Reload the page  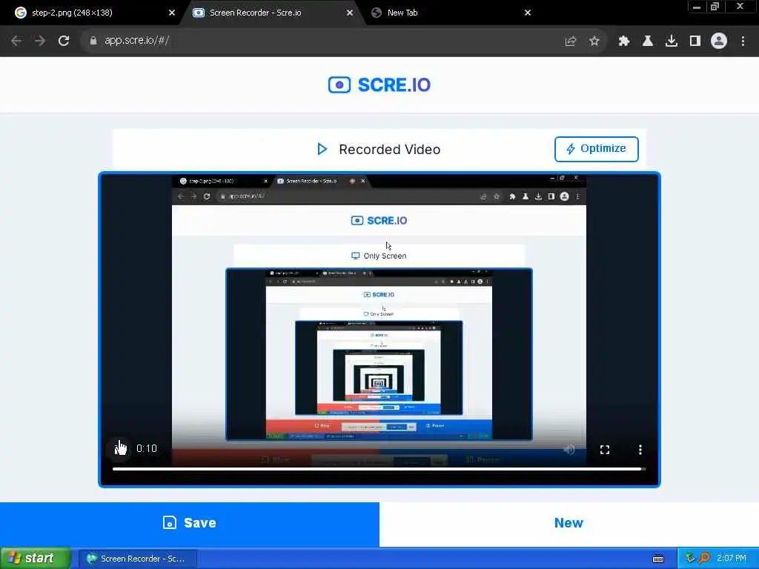pyautogui.click(x=64, y=41)
